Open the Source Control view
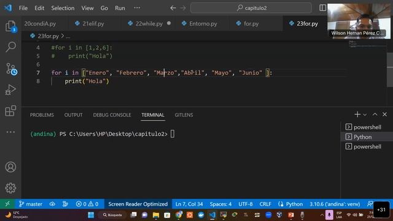The width and height of the screenshot is (393, 221). pyautogui.click(x=11, y=69)
